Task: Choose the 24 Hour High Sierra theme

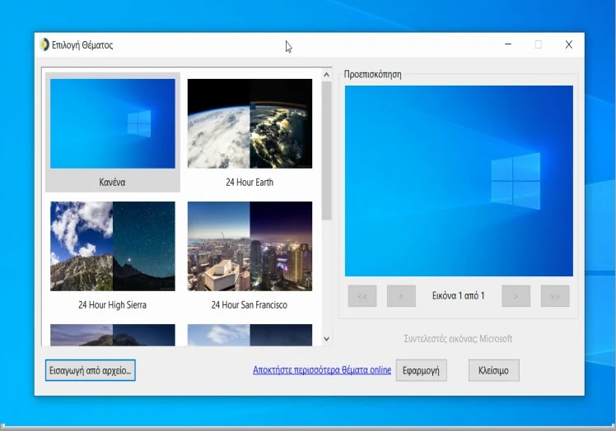Action: tap(113, 246)
